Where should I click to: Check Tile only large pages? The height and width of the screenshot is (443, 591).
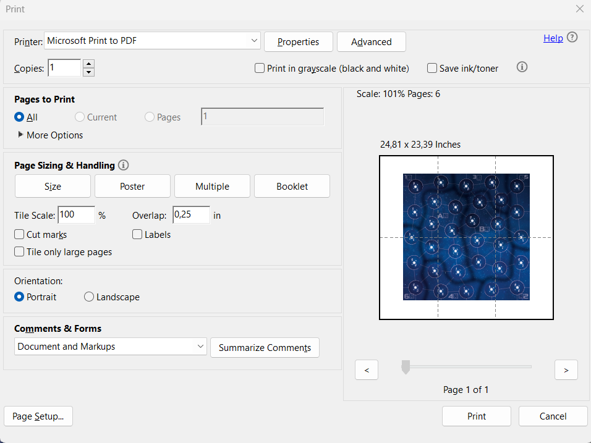pyautogui.click(x=19, y=251)
